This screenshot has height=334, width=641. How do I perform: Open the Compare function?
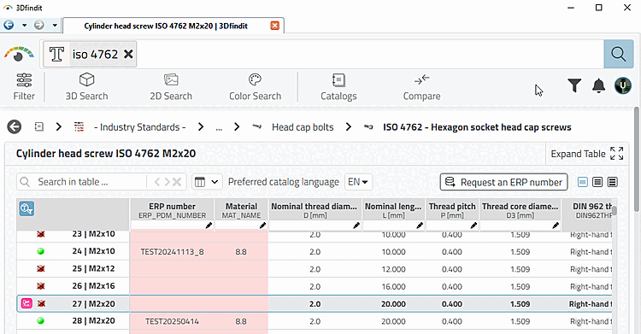pyautogui.click(x=421, y=86)
